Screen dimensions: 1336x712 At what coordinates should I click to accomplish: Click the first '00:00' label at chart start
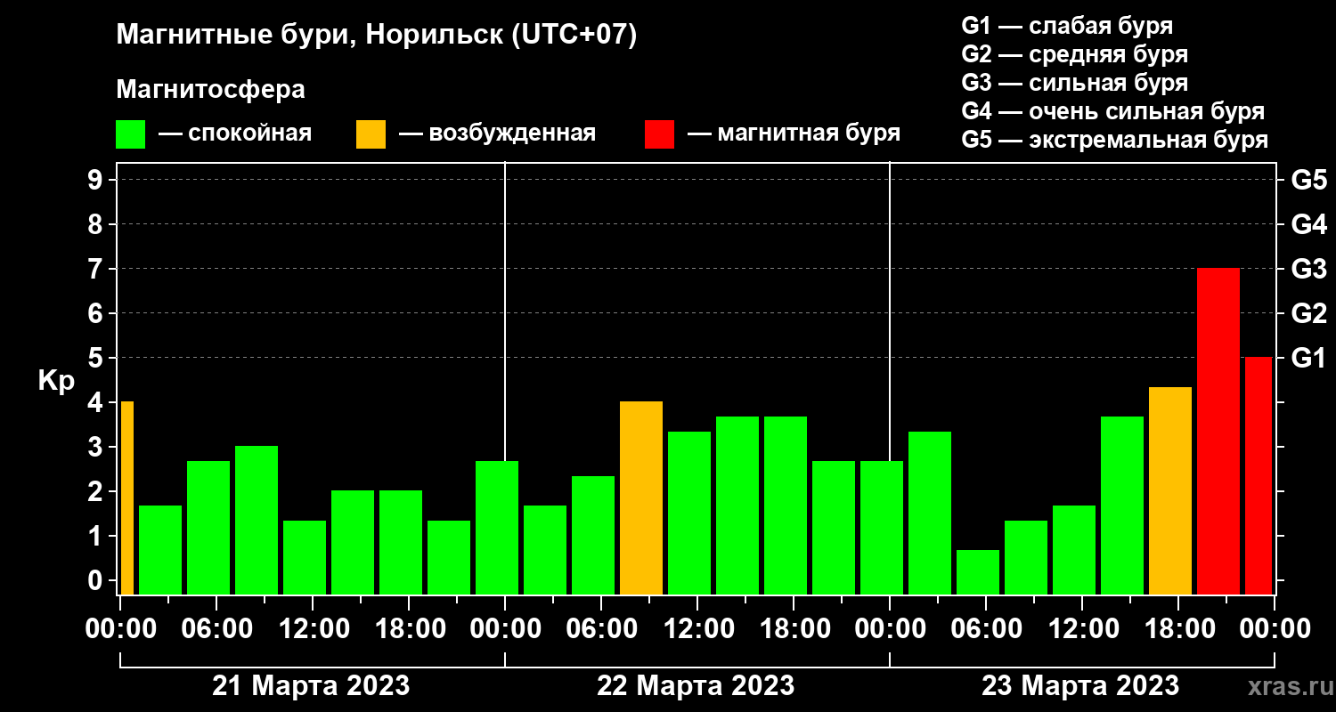tap(119, 629)
